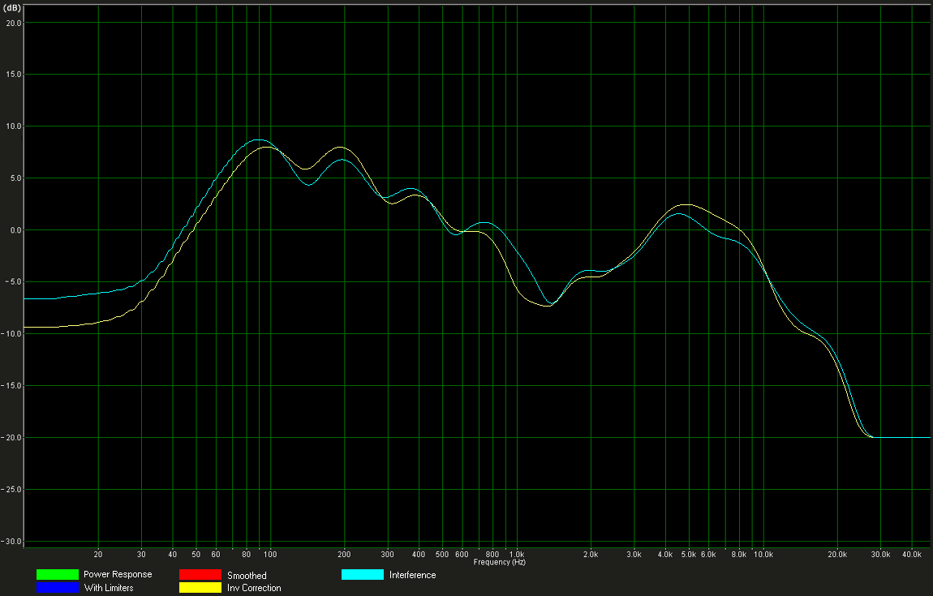
Task: Click the 5.0k frequency tick label
Action: pyautogui.click(x=689, y=555)
